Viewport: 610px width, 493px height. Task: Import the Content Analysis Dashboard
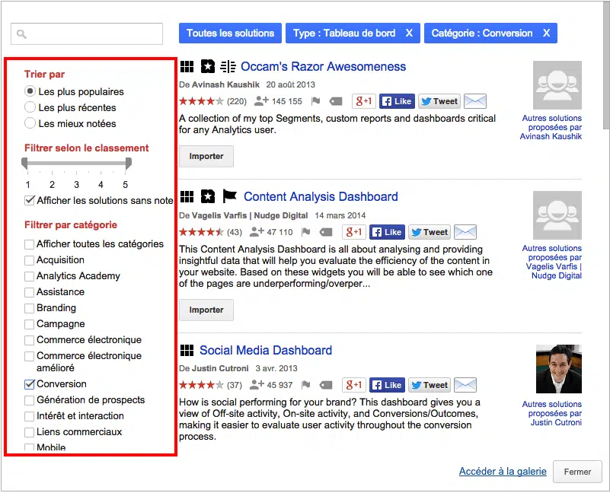point(206,310)
